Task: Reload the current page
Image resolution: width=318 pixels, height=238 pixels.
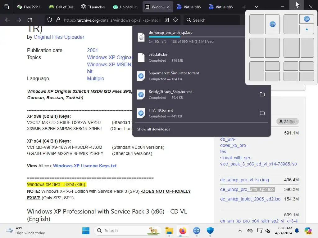Action: [30, 20]
